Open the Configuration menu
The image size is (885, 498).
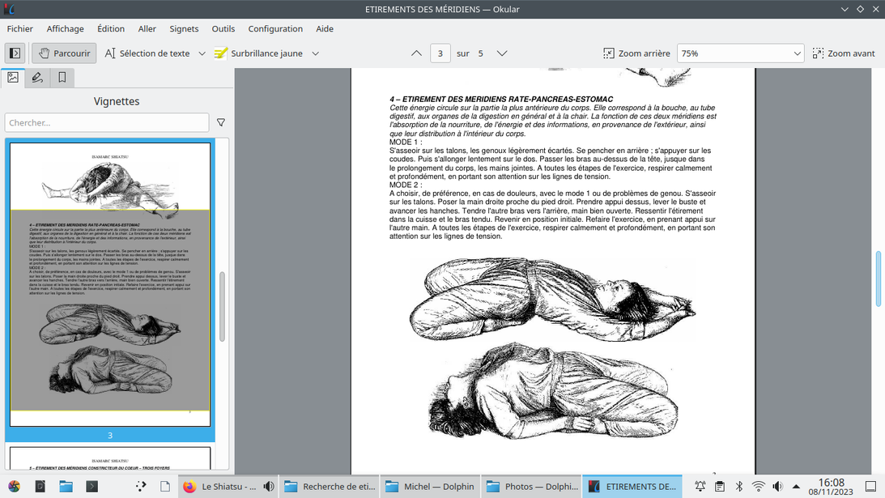point(275,28)
